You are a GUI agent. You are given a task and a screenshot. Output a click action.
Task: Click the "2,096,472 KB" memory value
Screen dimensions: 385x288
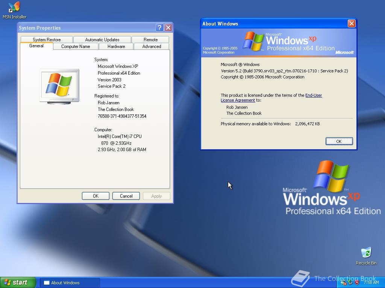point(308,124)
